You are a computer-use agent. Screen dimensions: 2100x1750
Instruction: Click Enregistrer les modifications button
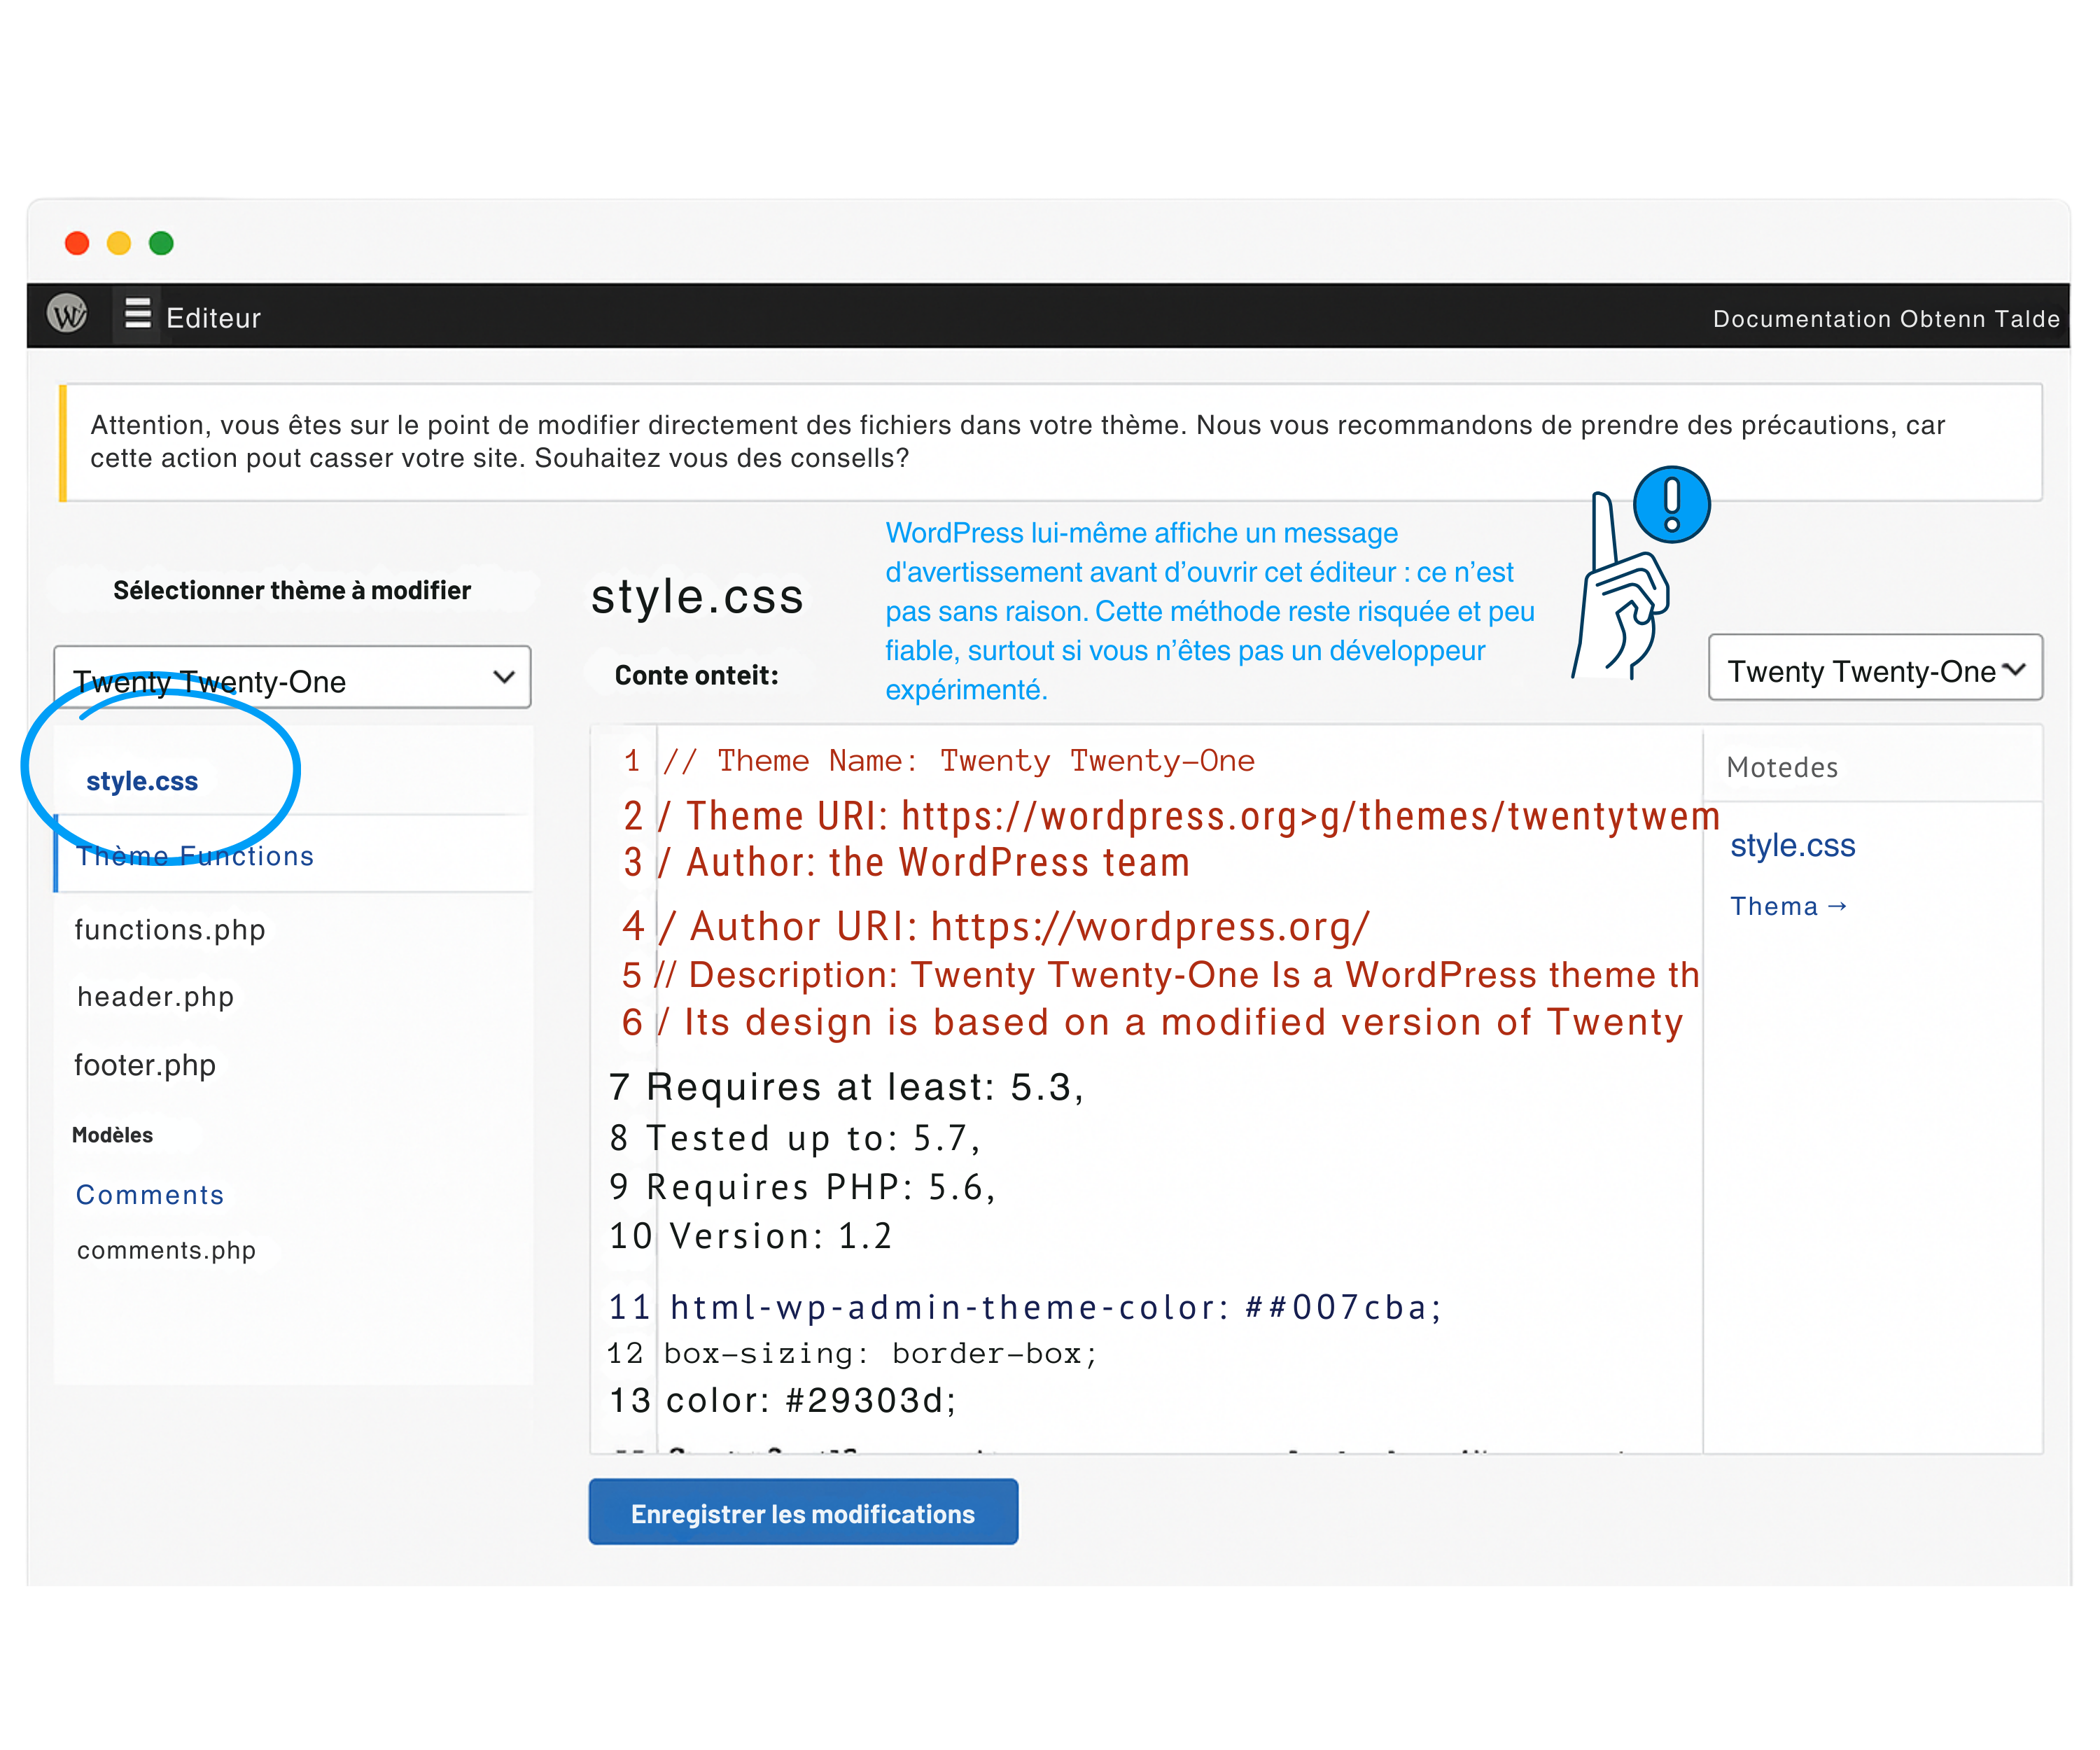[x=803, y=1513]
